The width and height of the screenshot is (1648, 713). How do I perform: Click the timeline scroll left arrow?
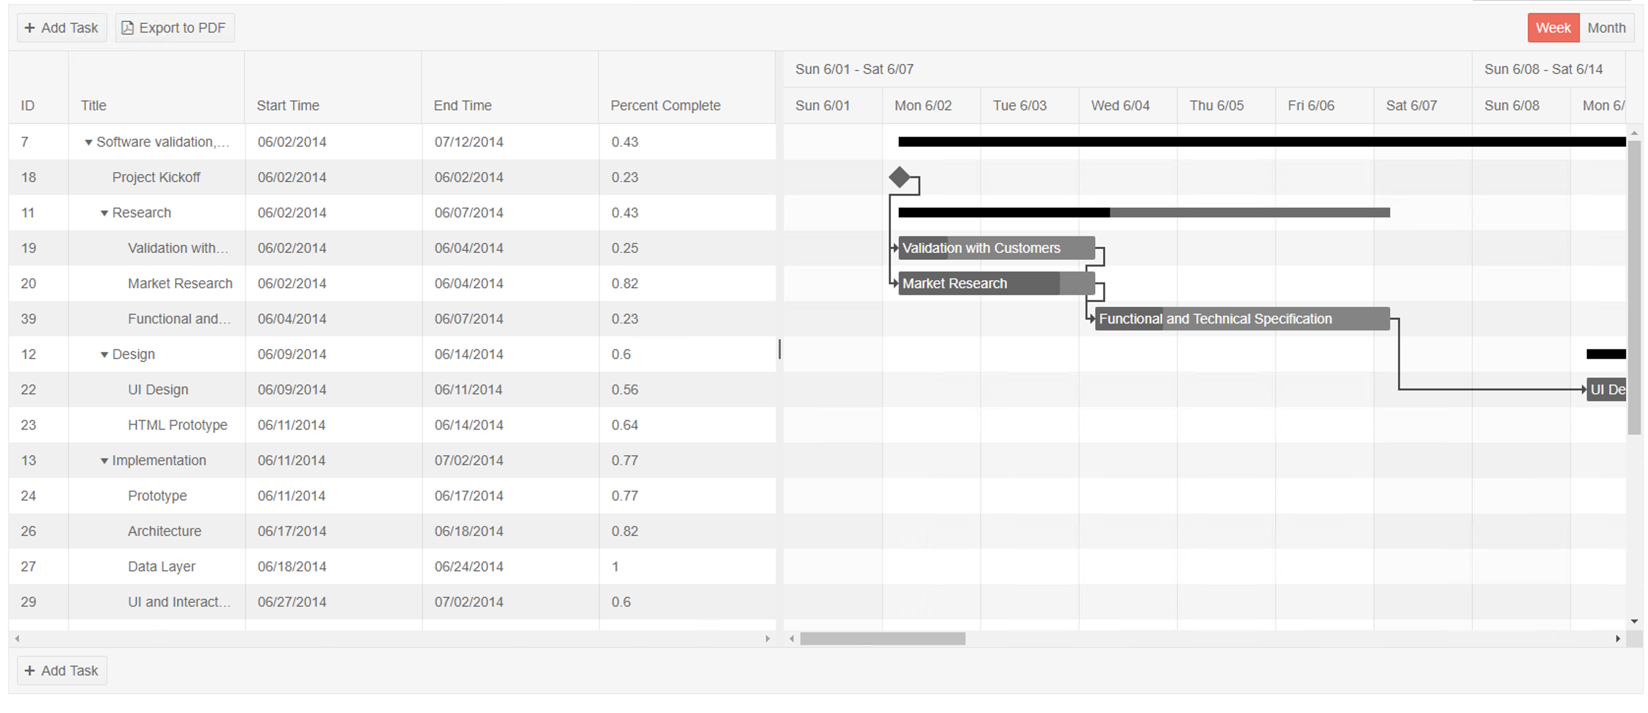pyautogui.click(x=792, y=639)
